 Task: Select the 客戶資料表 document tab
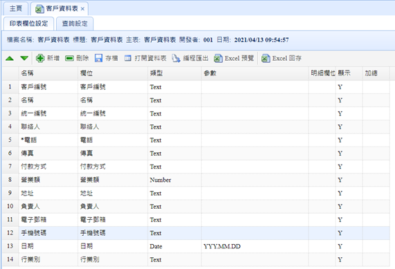(x=59, y=8)
